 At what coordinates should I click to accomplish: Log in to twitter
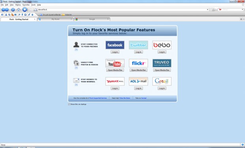pyautogui.click(x=138, y=52)
